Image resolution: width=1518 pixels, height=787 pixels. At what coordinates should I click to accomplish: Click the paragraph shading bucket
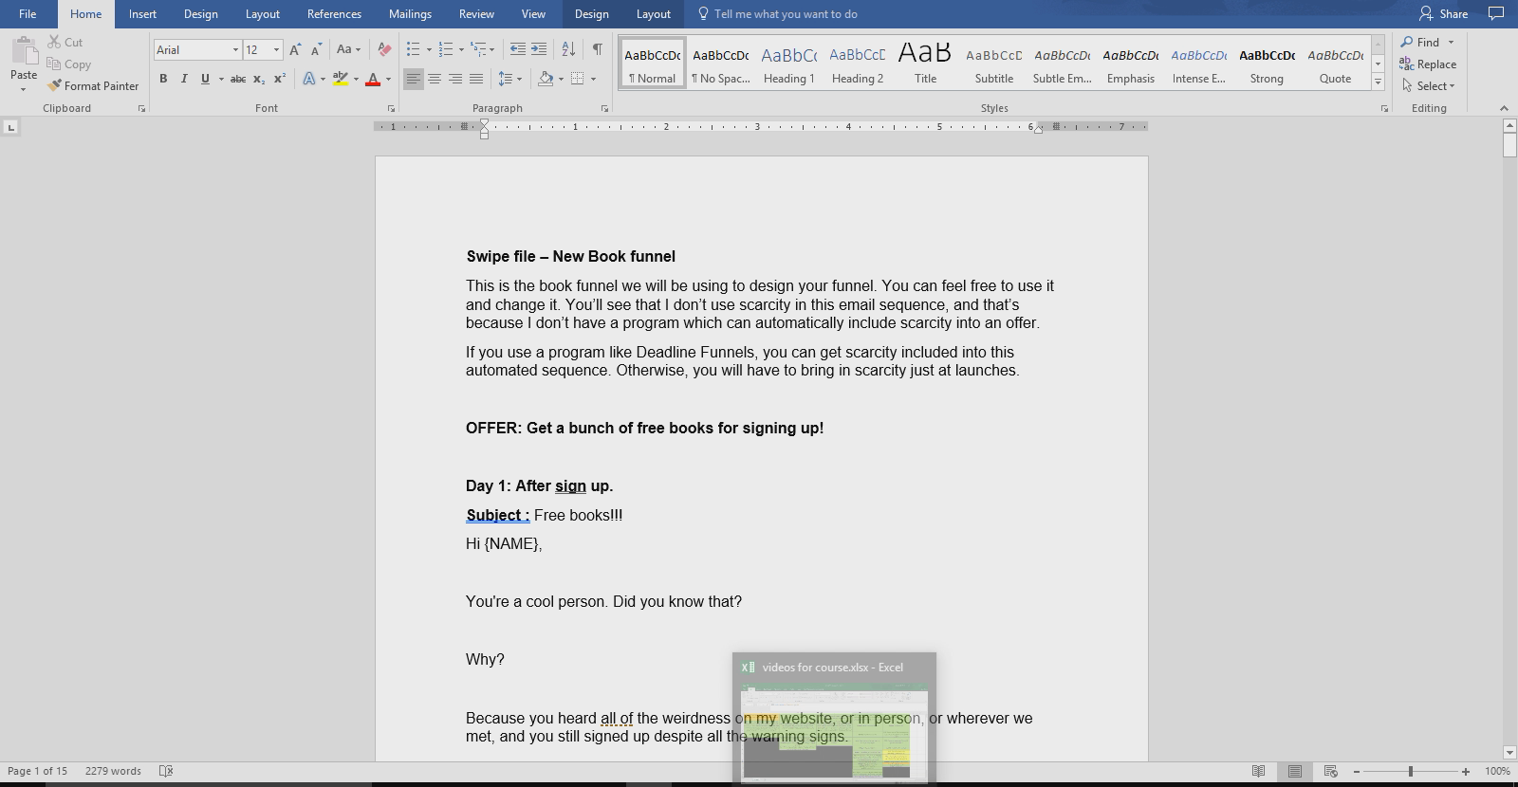pyautogui.click(x=546, y=79)
